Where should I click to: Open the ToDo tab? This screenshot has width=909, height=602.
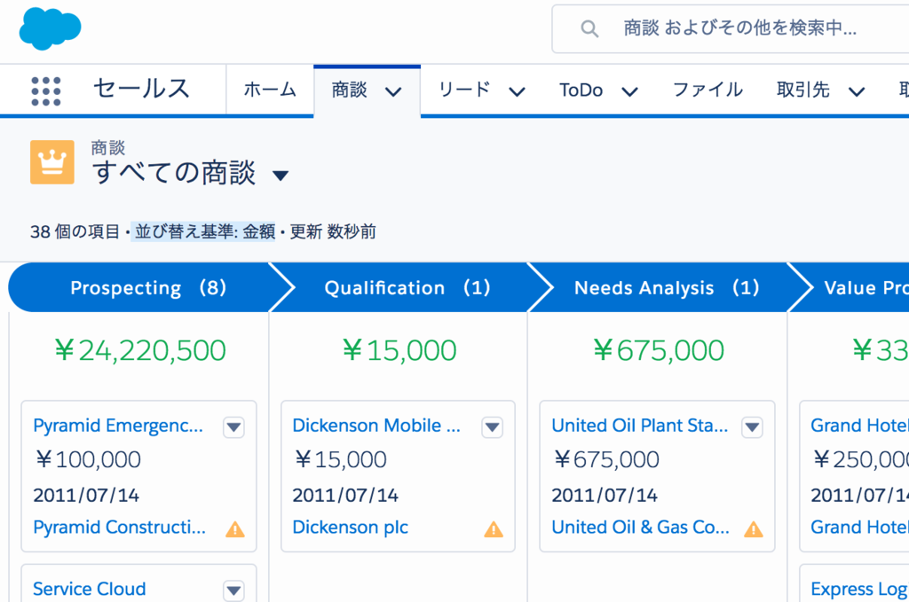(x=581, y=90)
